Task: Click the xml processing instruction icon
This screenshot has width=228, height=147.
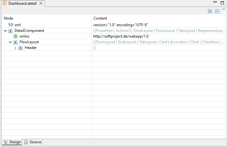Action: [x=10, y=25]
